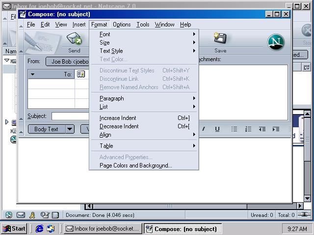
Task: Click the column picker icon in Inbox window
Action: click(306, 68)
